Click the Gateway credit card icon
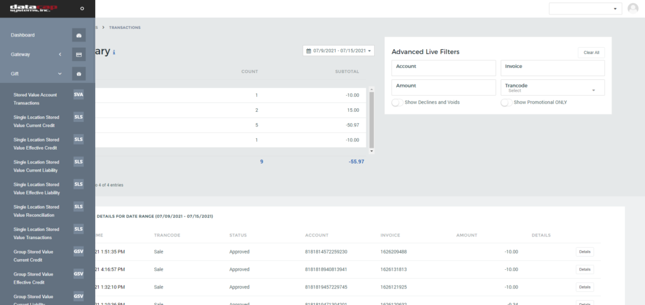Screen dimensions: 645x305 click(x=79, y=54)
